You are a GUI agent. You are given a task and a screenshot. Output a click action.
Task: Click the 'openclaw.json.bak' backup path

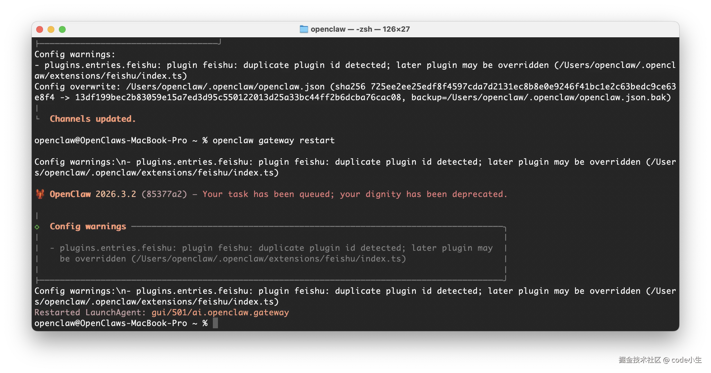click(622, 97)
